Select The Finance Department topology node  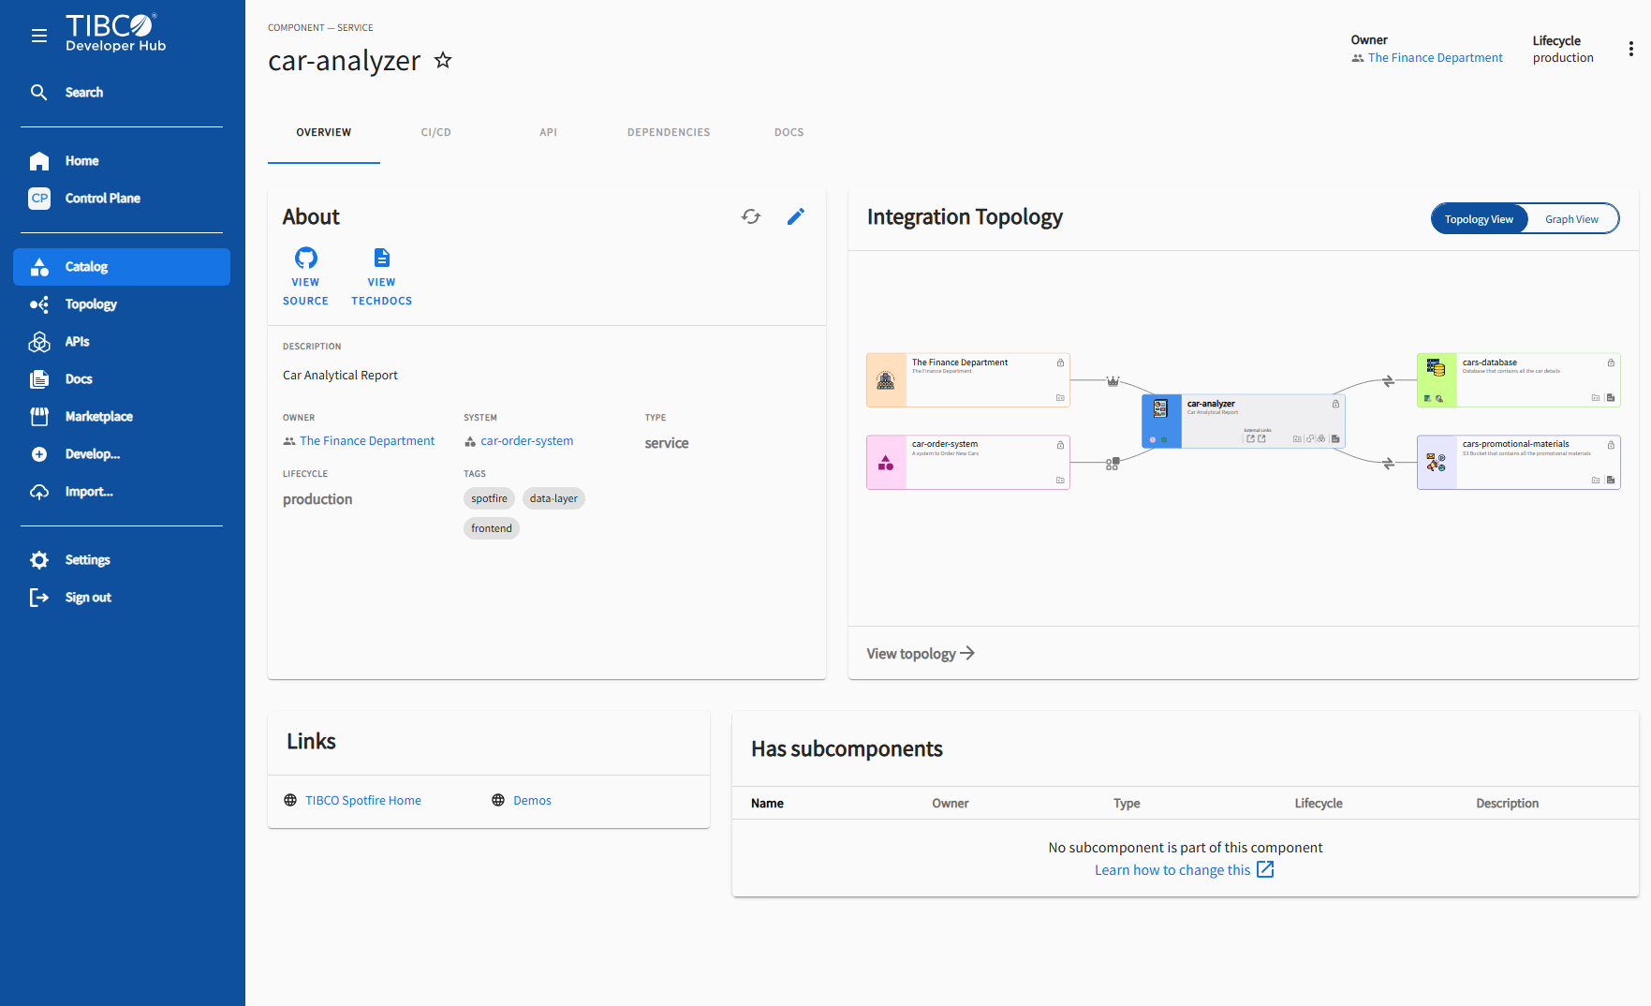coord(968,380)
